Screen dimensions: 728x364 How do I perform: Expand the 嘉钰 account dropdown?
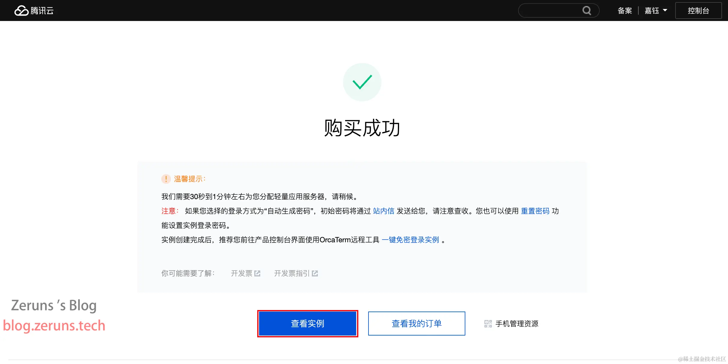[652, 11]
